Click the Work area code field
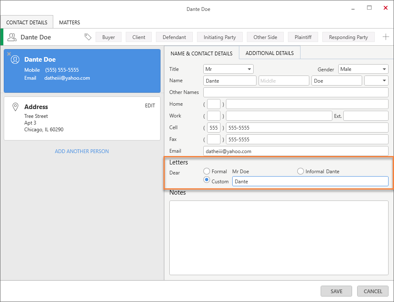 214,116
